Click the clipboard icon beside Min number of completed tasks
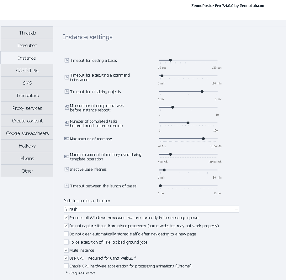 tap(66, 108)
